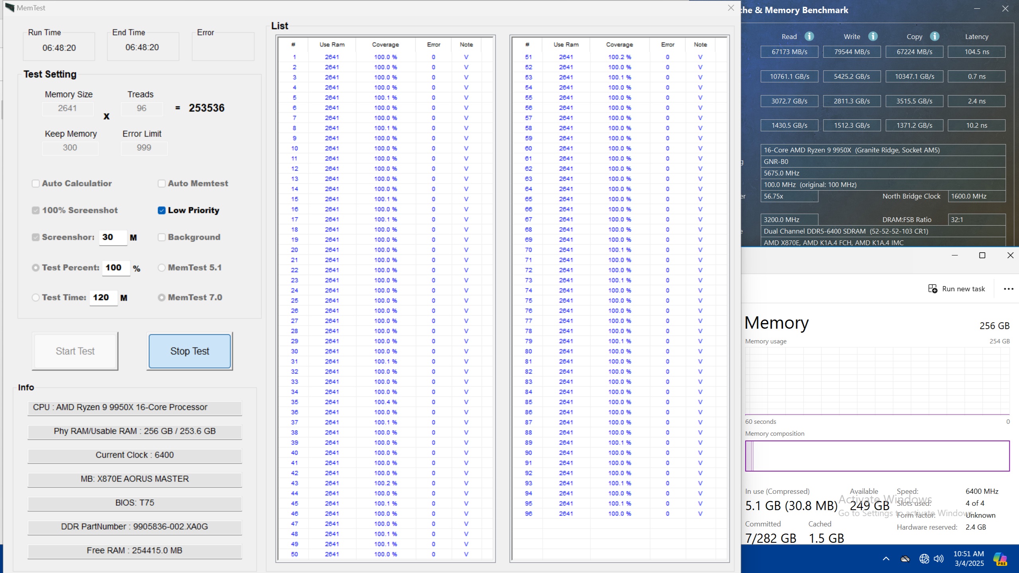
Task: Click the OneDrive cloud tray icon
Action: tap(905, 559)
